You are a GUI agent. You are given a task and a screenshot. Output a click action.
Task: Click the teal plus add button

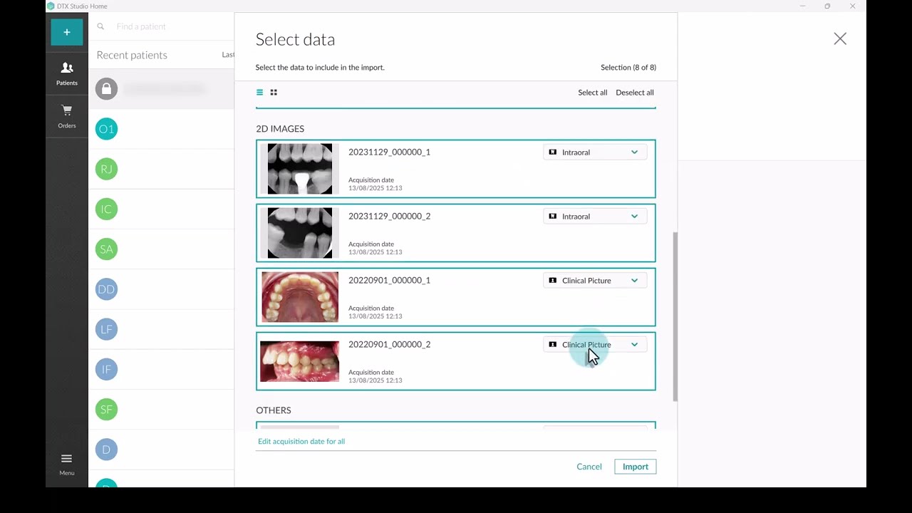point(67,32)
